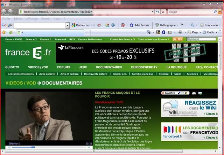Click the france5.fr logo
This screenshot has height=155, width=224.
(28, 53)
